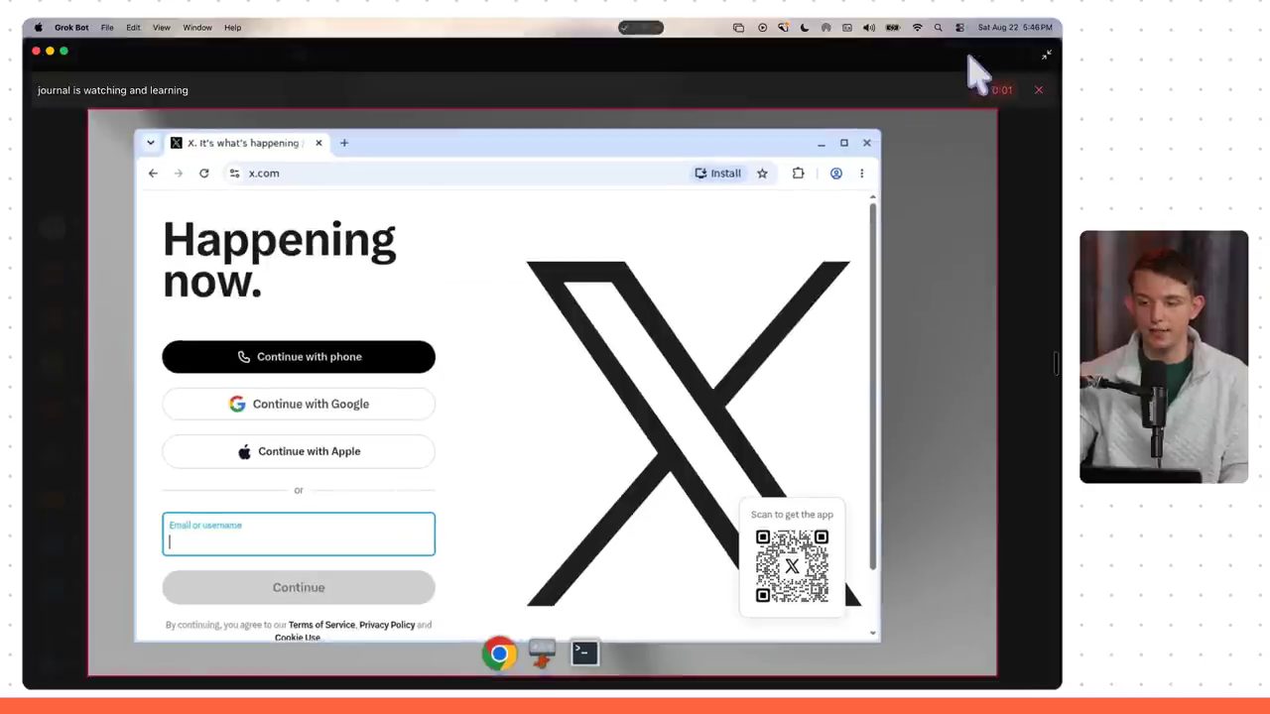Choose Continue with Google
This screenshot has height=714, width=1270.
tap(299, 404)
